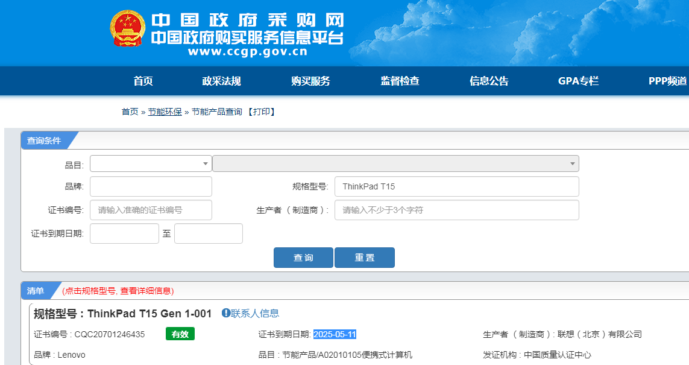Click the 品牌 : Lenovo text
Image resolution: width=689 pixels, height=365 pixels.
(x=59, y=355)
